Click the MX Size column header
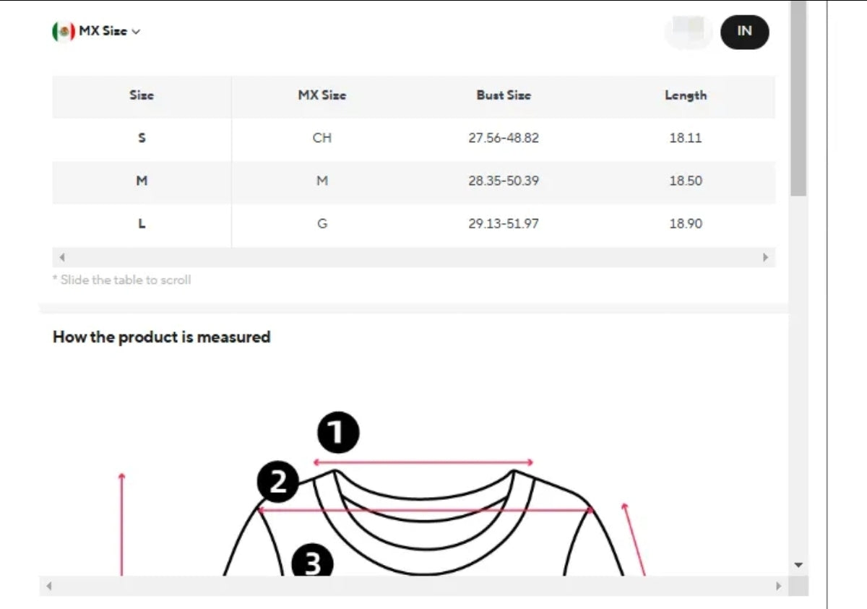This screenshot has height=609, width=867. (x=322, y=95)
